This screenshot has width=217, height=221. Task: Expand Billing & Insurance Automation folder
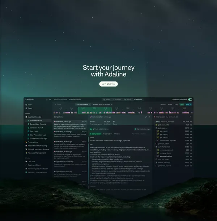(38, 149)
